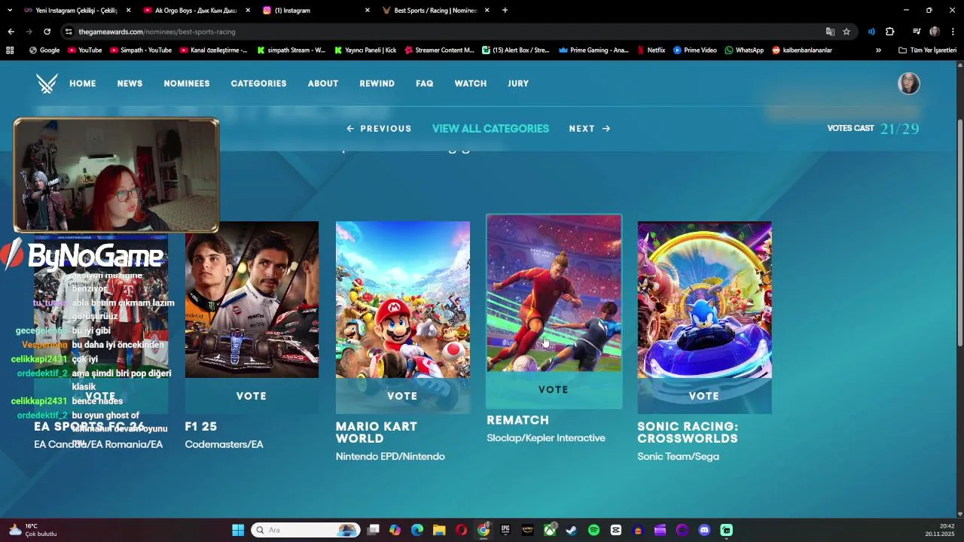Open CapCut from the taskbar

[x=616, y=530]
